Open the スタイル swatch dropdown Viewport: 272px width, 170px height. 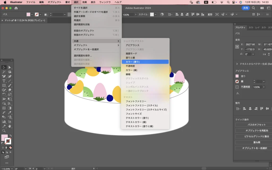pyautogui.click(x=156, y=15)
